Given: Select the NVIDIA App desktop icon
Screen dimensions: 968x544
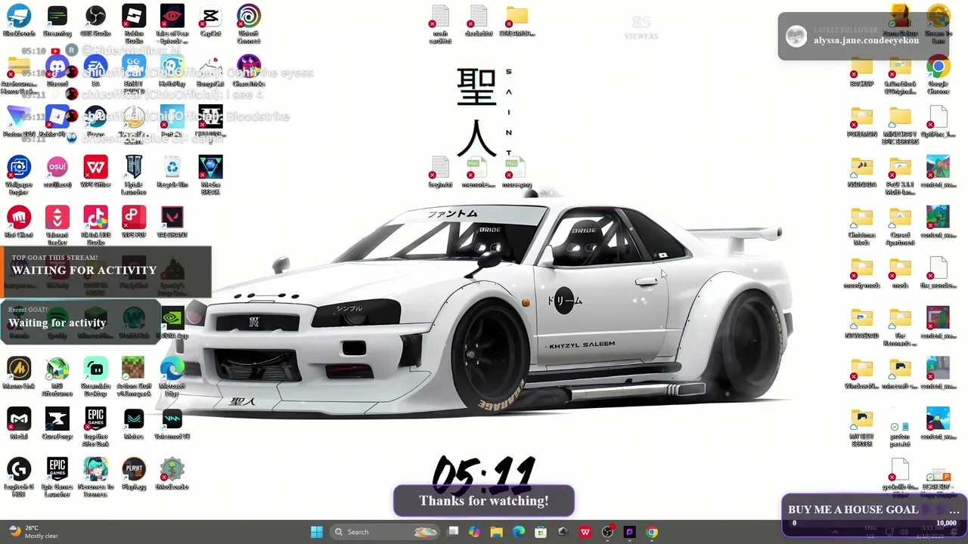Looking at the screenshot, I should point(172,323).
